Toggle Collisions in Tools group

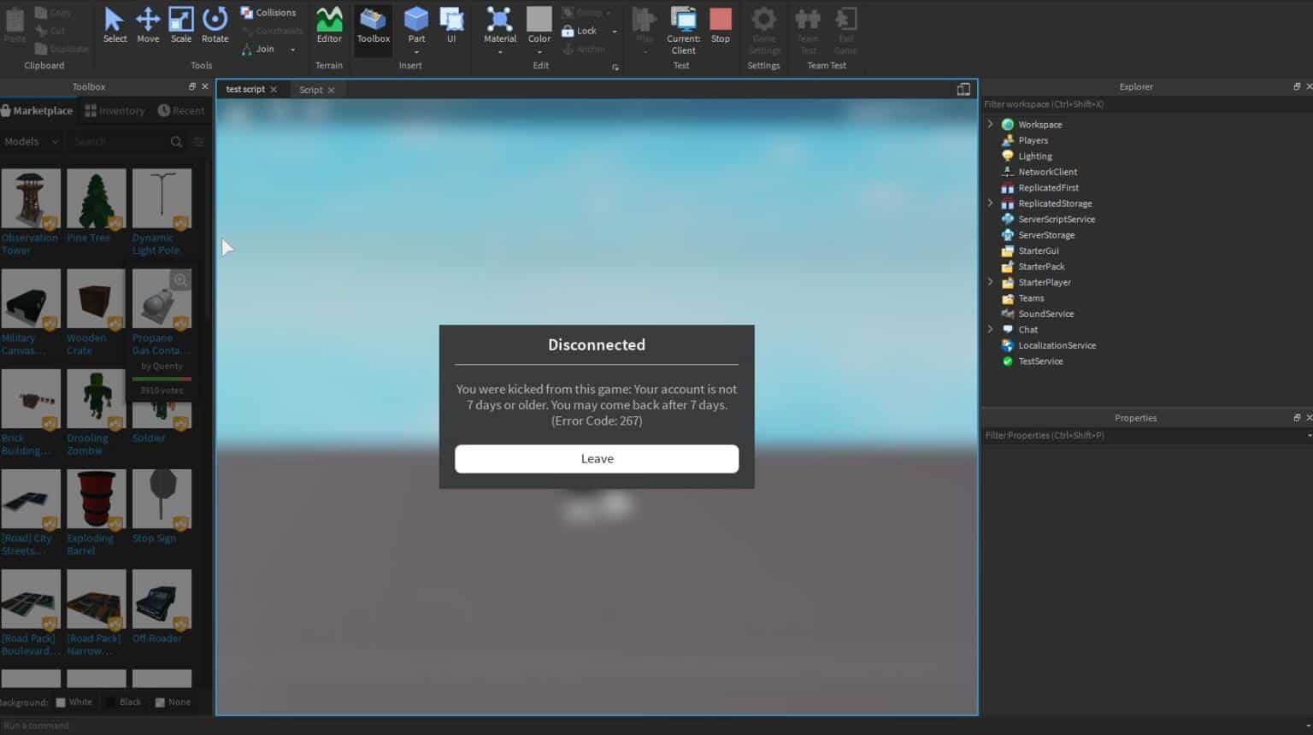point(268,13)
